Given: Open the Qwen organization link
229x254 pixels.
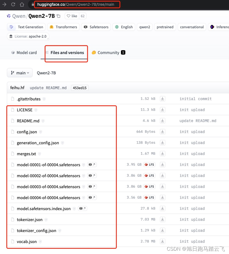Looking at the screenshot, I should 19,16.
